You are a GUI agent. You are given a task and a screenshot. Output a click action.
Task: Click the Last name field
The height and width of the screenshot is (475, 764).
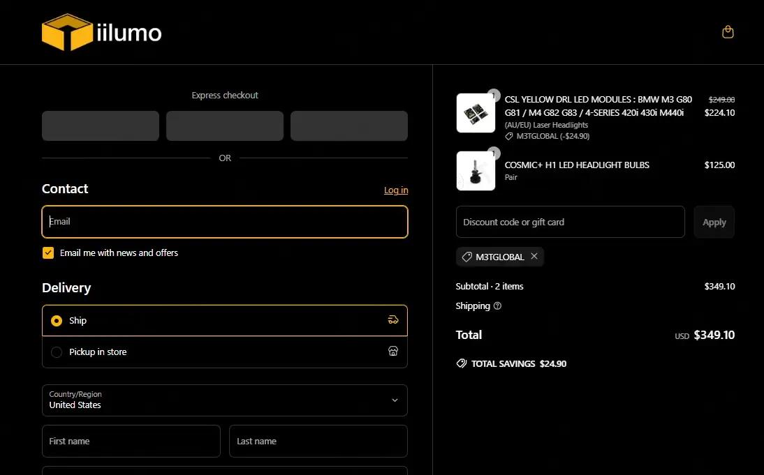[318, 441]
